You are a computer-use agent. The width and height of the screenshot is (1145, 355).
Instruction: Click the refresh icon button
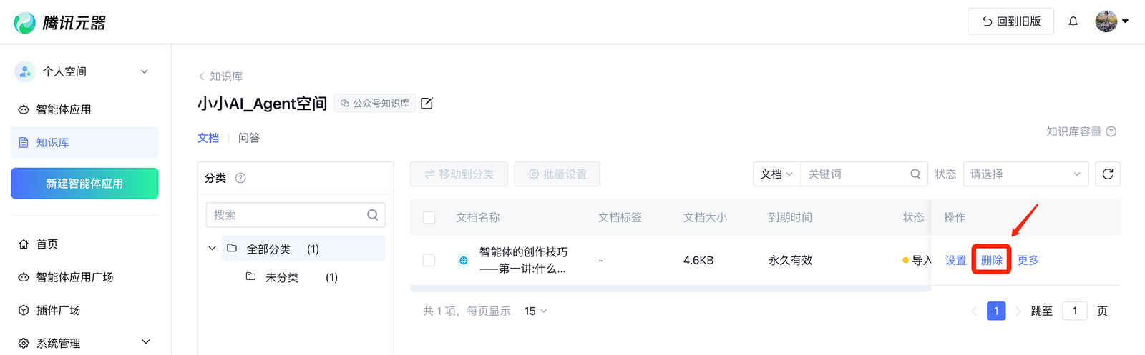pos(1107,174)
